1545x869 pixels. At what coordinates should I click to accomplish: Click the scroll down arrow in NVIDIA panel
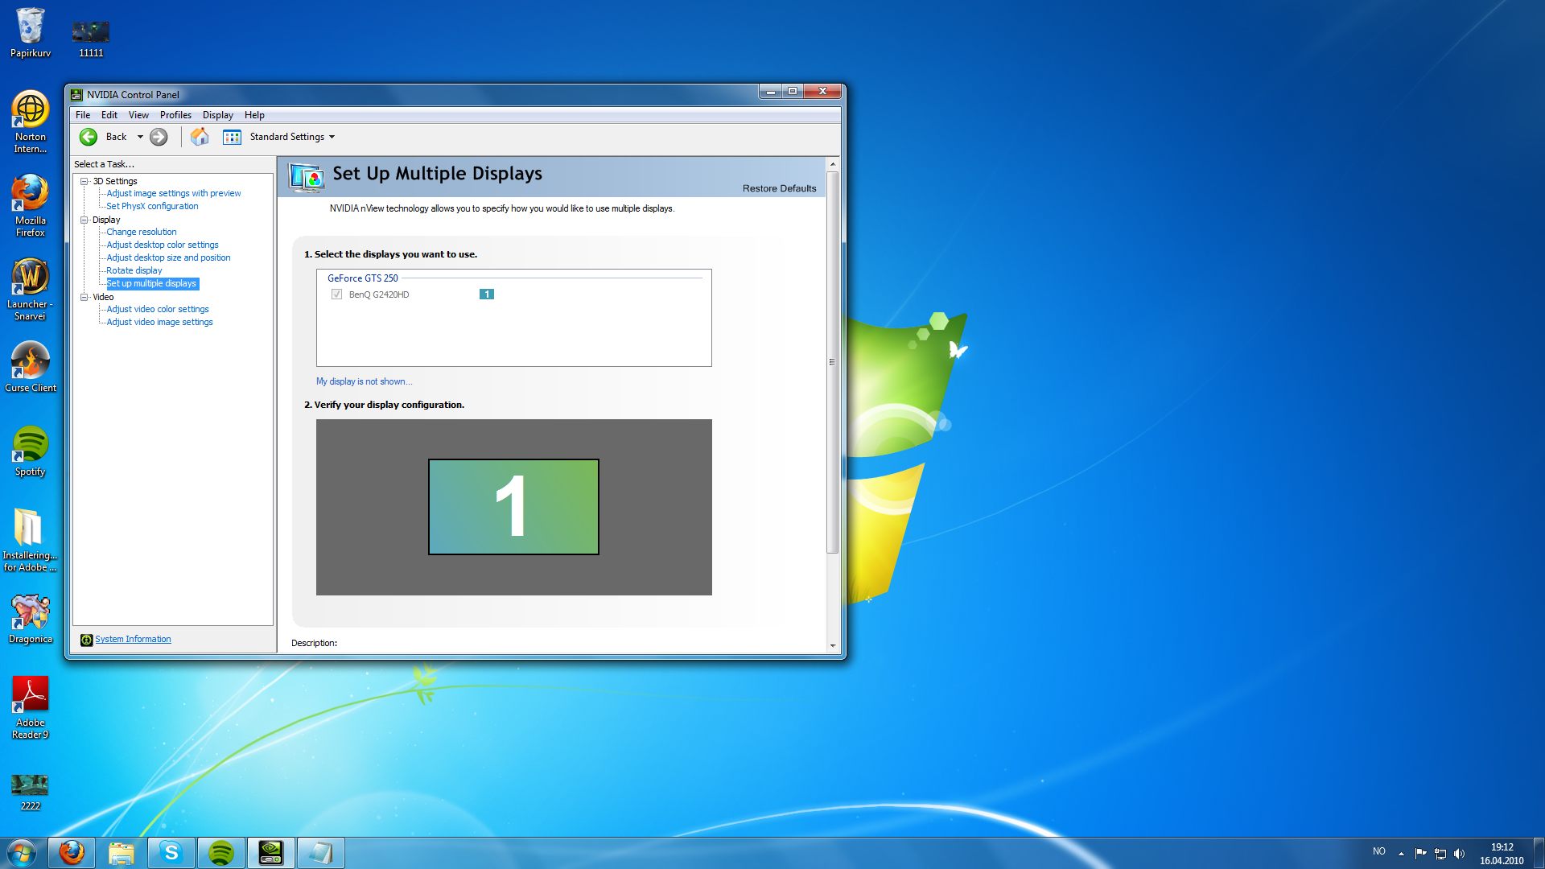[x=832, y=645]
